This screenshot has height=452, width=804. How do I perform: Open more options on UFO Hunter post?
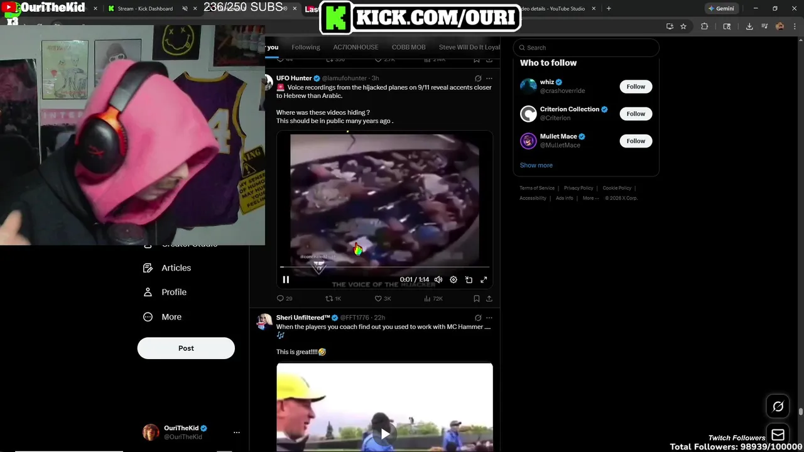tap(489, 78)
